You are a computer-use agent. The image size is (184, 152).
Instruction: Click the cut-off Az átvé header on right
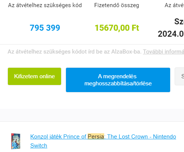[174, 5]
